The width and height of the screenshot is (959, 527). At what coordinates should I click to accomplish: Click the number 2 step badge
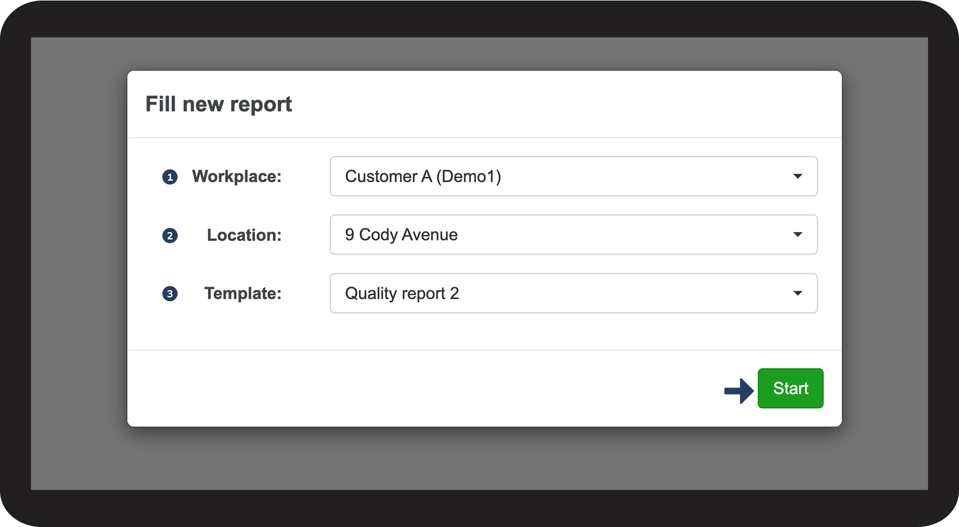(170, 236)
